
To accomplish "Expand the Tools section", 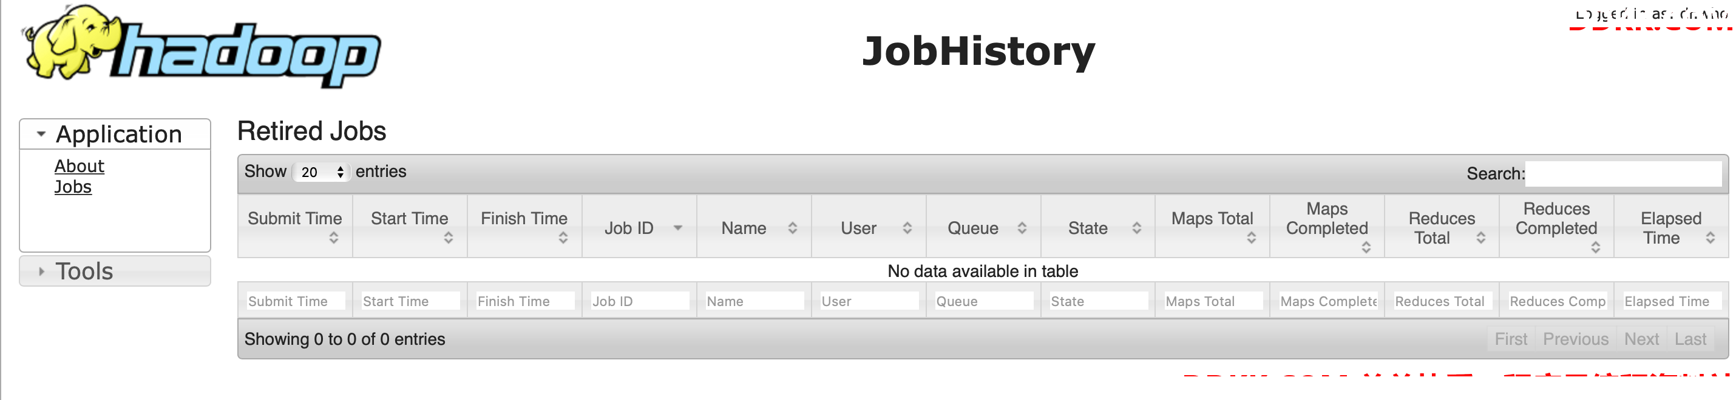I will (x=115, y=272).
